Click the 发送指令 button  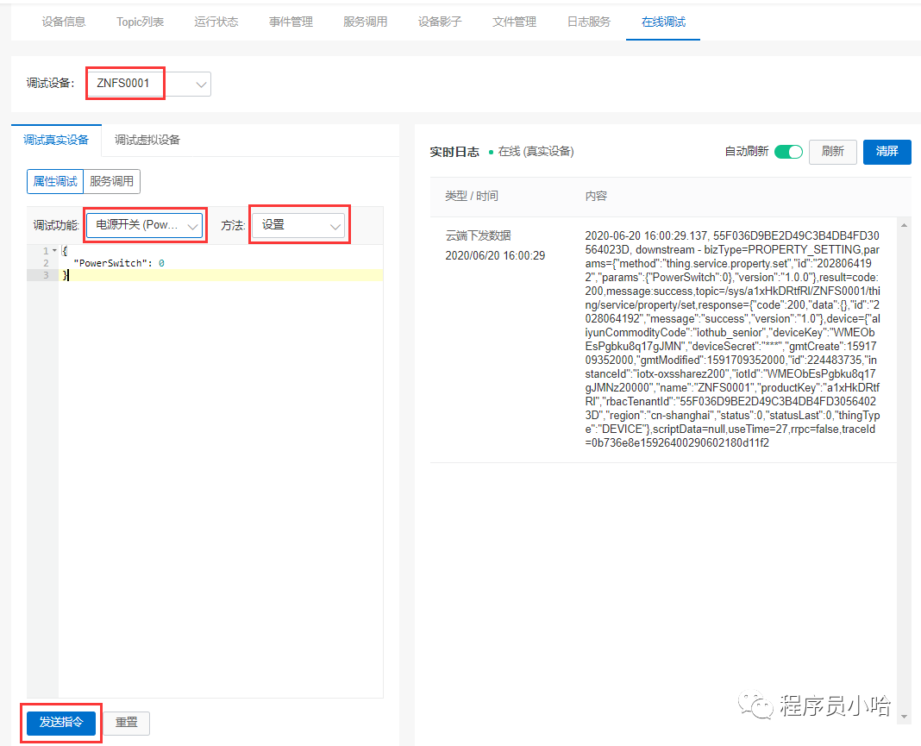61,723
